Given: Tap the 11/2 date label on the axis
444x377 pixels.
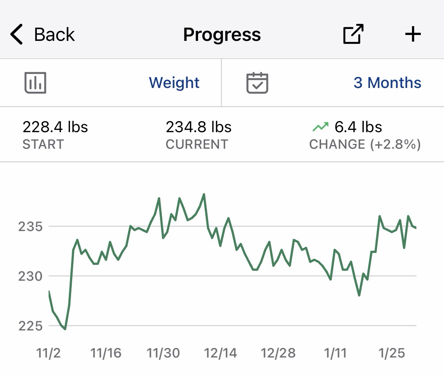Looking at the screenshot, I should (x=48, y=353).
